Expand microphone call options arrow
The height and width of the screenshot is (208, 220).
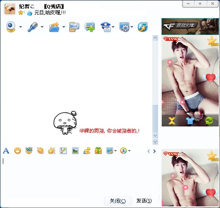[x=42, y=27]
